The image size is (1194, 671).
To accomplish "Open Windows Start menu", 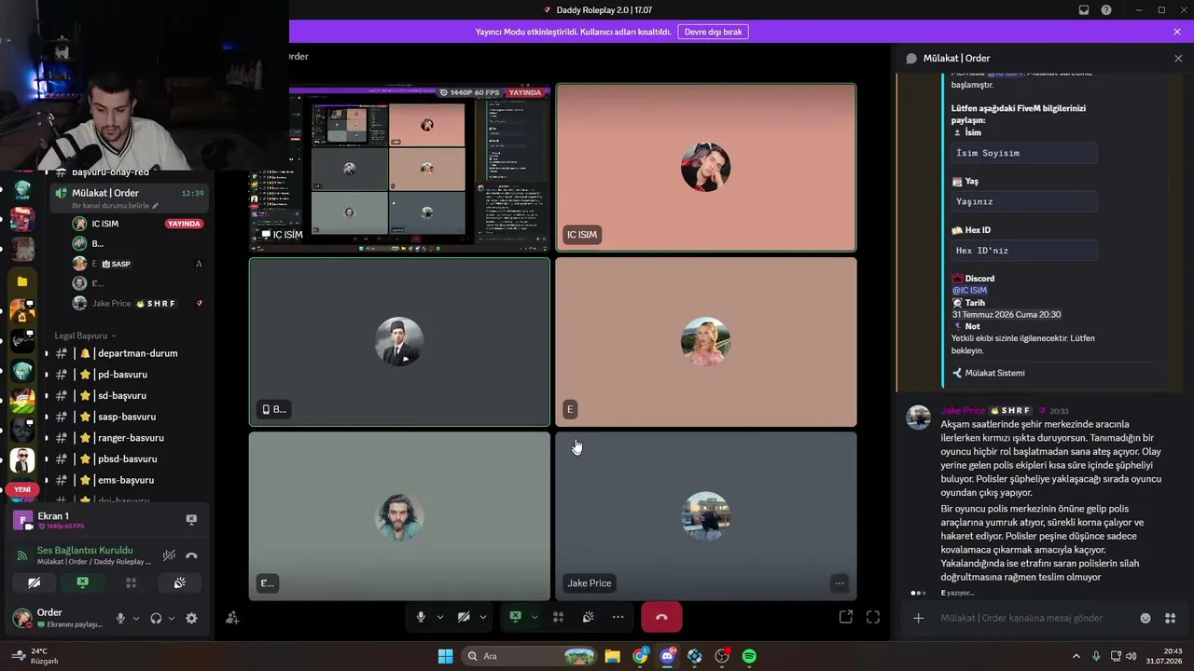I will click(445, 656).
